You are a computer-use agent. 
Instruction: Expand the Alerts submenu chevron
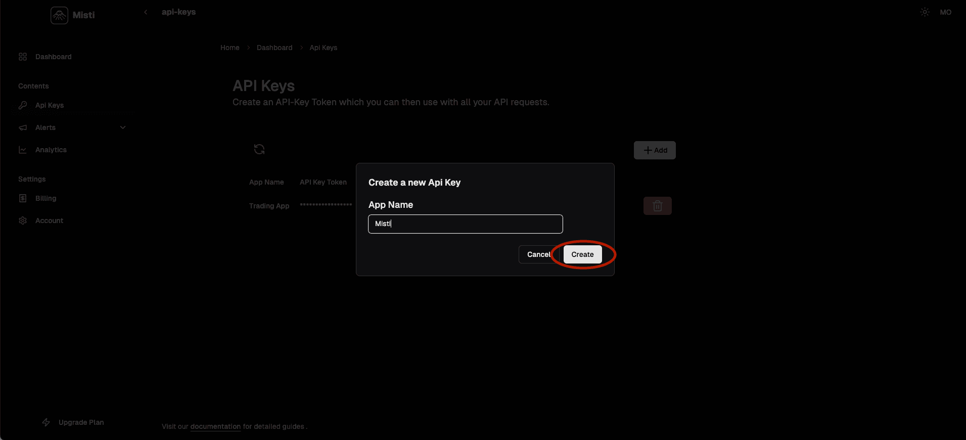[x=123, y=127]
